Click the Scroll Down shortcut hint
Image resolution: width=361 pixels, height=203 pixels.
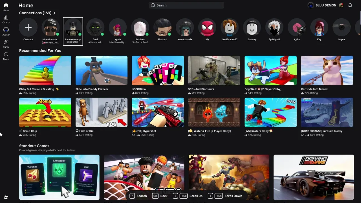pos(225,196)
